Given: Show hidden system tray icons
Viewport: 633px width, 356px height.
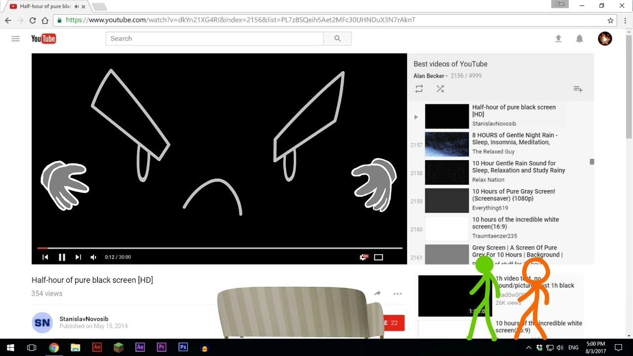Looking at the screenshot, I should pyautogui.click(x=529, y=347).
